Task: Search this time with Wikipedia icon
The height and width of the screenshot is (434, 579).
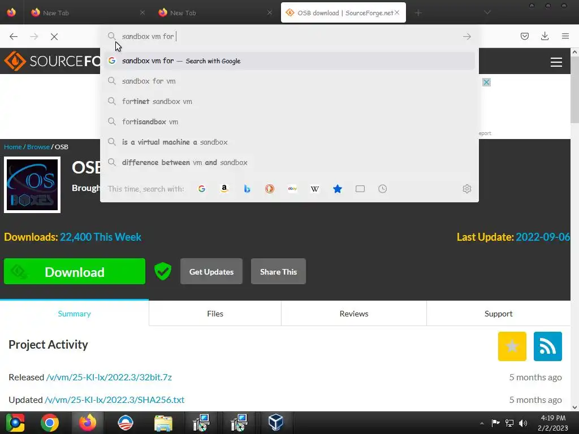Action: coord(314,189)
